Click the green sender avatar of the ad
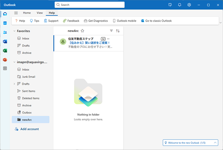 pos(63,42)
